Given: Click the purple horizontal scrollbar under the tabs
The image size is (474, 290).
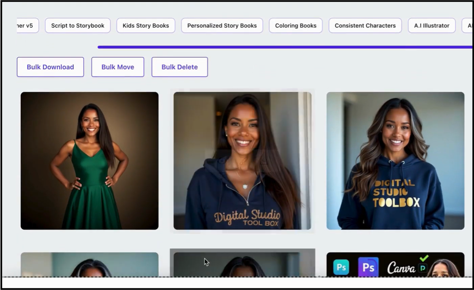Looking at the screenshot, I should [285, 47].
